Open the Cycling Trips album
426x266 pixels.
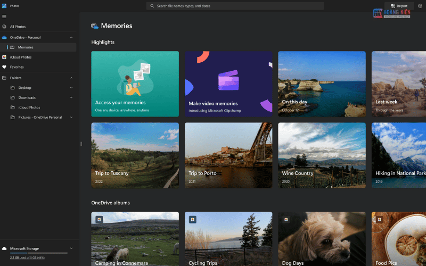(x=228, y=239)
